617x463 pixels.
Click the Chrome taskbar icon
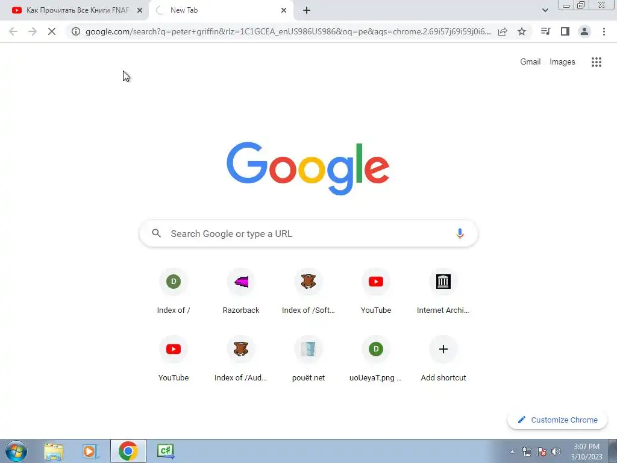(x=128, y=451)
